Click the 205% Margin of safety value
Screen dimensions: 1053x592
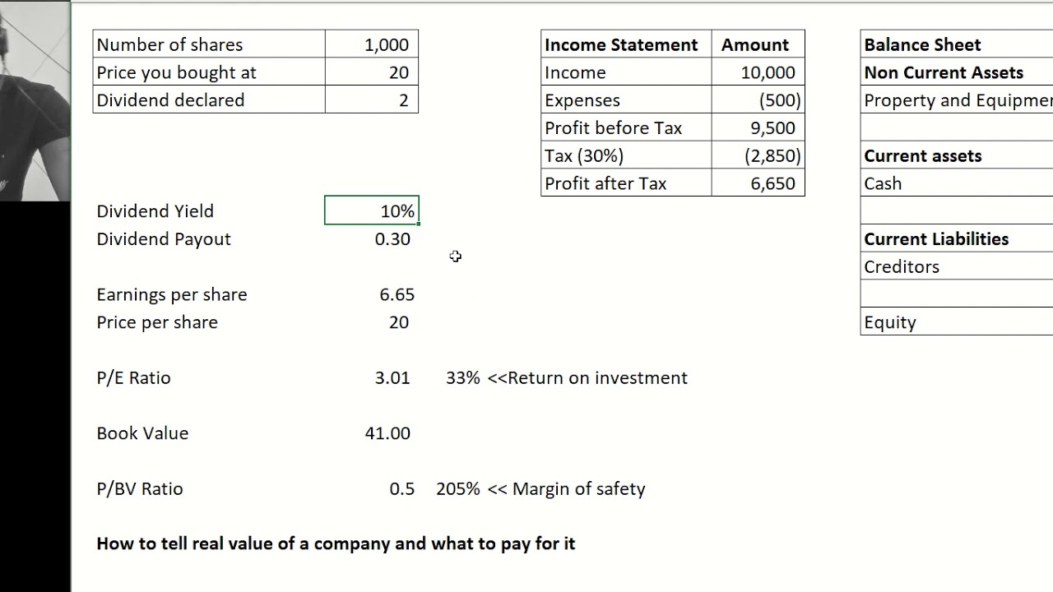[x=457, y=489]
